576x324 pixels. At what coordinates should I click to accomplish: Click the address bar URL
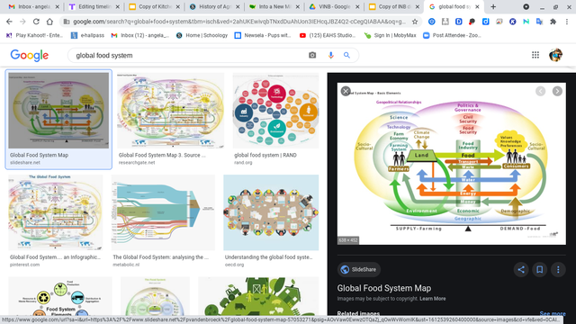pyautogui.click(x=238, y=22)
